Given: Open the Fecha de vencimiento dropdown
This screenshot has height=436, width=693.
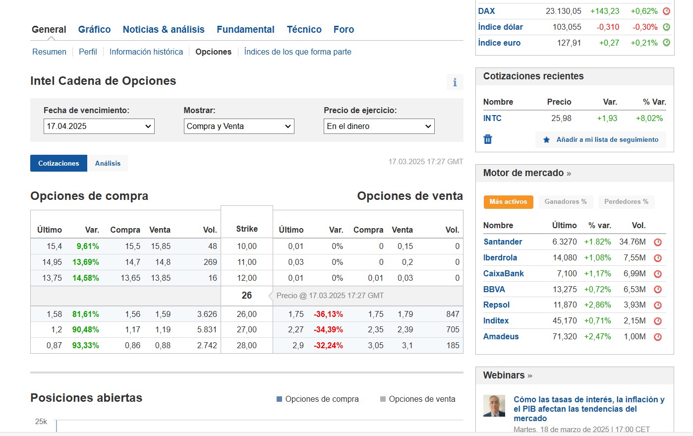Looking at the screenshot, I should click(99, 126).
